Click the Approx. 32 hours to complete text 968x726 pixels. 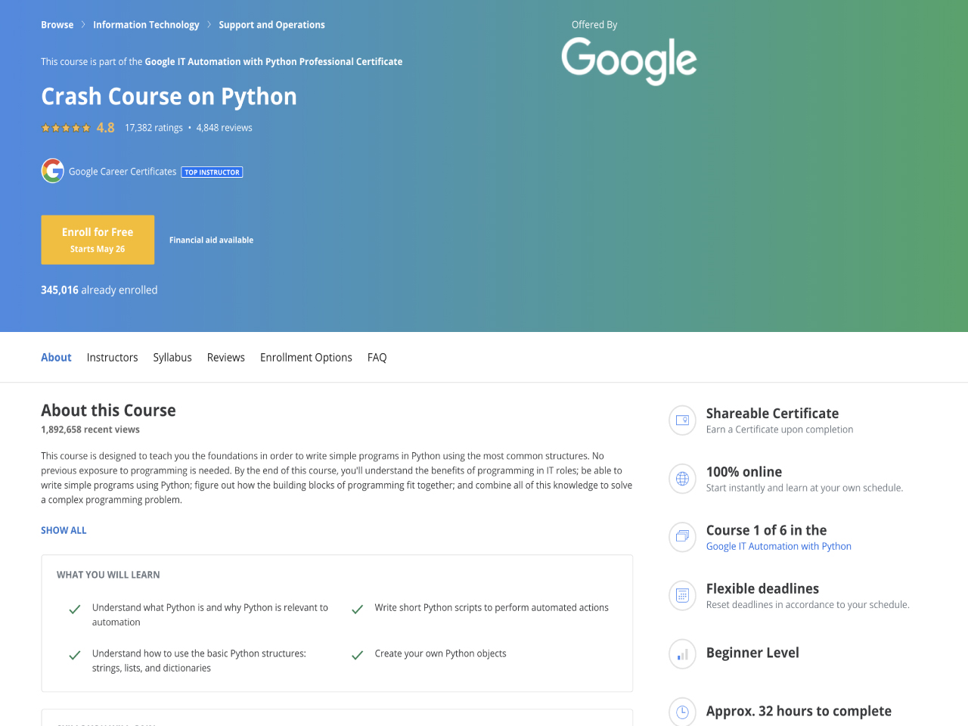click(799, 712)
